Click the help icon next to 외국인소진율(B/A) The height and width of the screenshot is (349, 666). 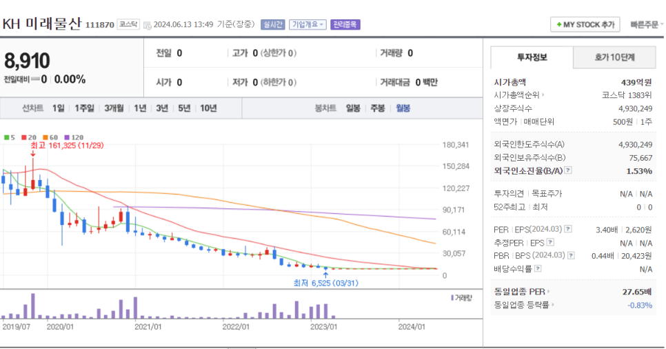[x=568, y=170]
